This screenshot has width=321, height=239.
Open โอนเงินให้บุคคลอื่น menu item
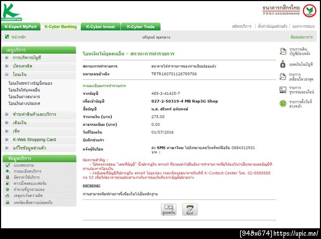(x=24, y=90)
